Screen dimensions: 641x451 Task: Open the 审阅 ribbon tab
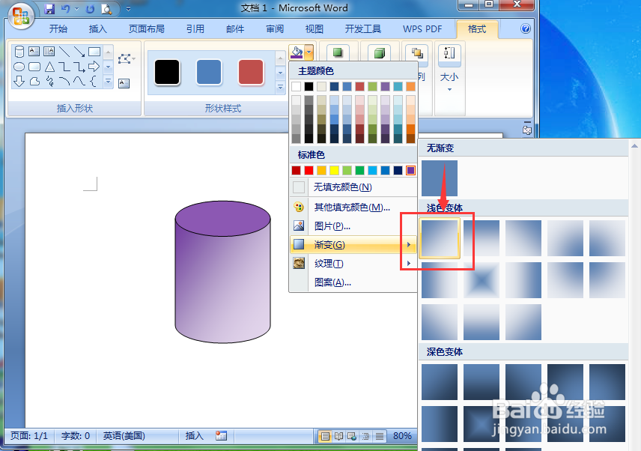274,28
